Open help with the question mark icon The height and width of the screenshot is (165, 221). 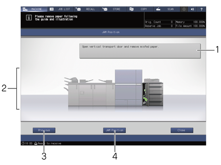202,9
